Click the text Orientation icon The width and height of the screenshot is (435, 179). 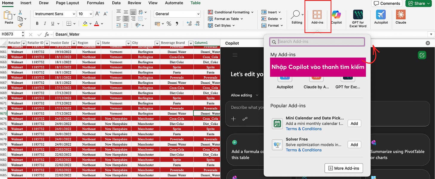138,25
